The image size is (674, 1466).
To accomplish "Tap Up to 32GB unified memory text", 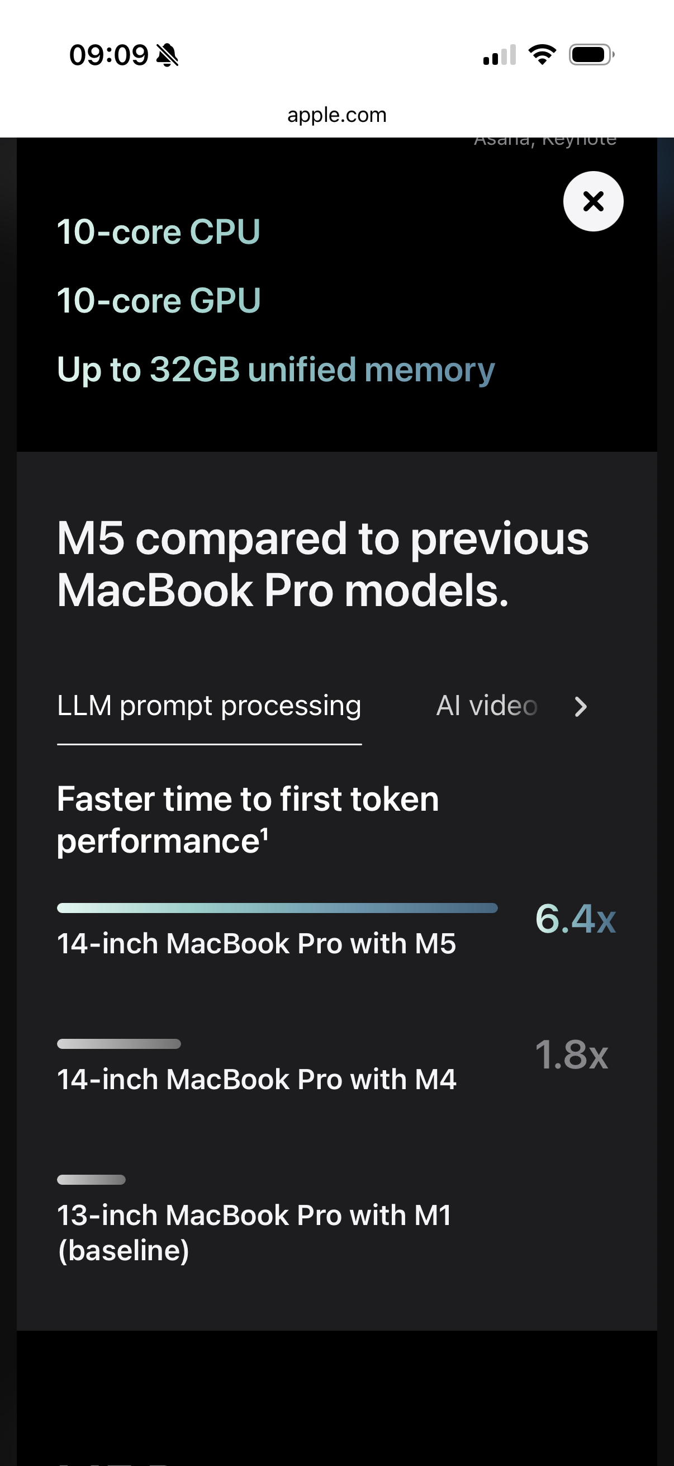I will 276,370.
